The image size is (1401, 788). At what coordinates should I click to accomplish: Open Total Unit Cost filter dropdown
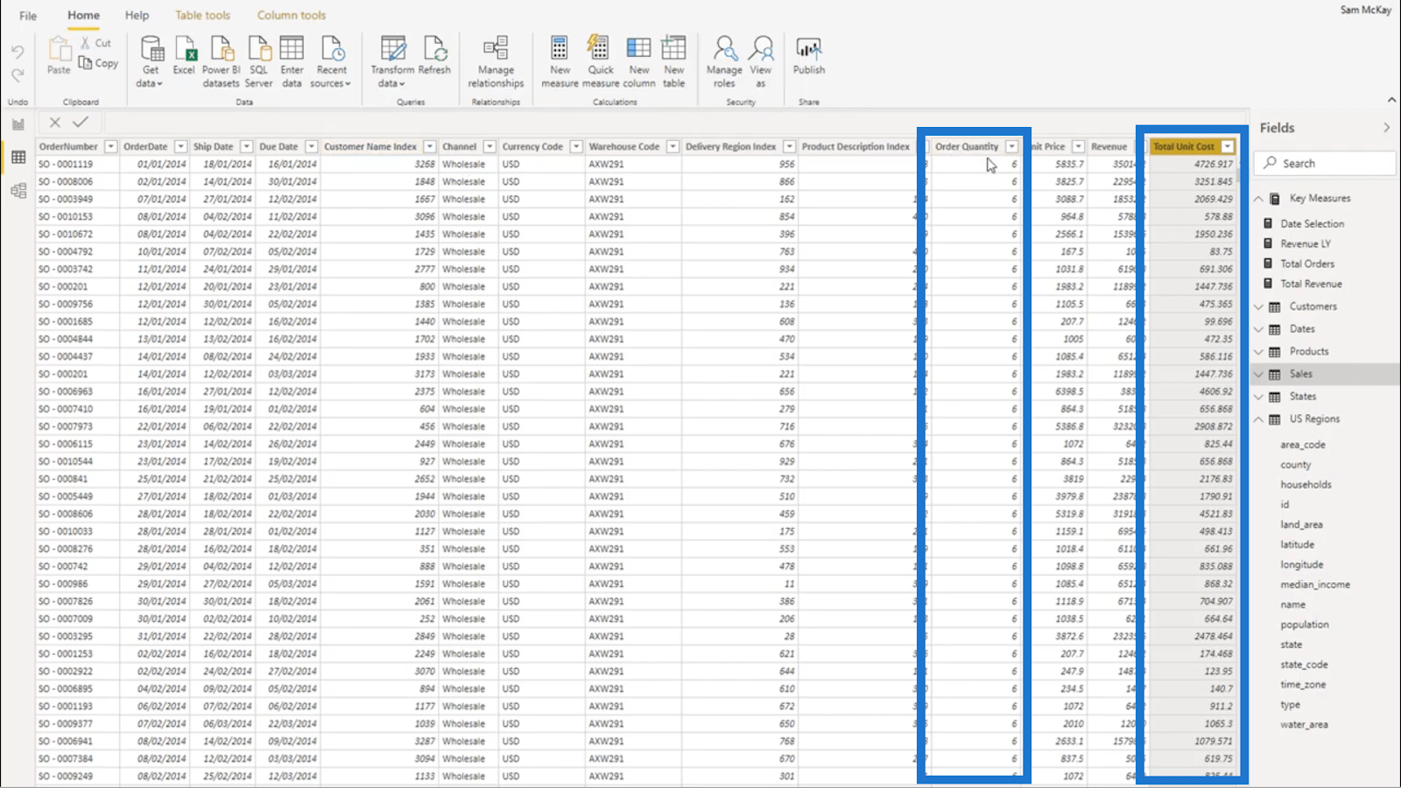(x=1228, y=146)
